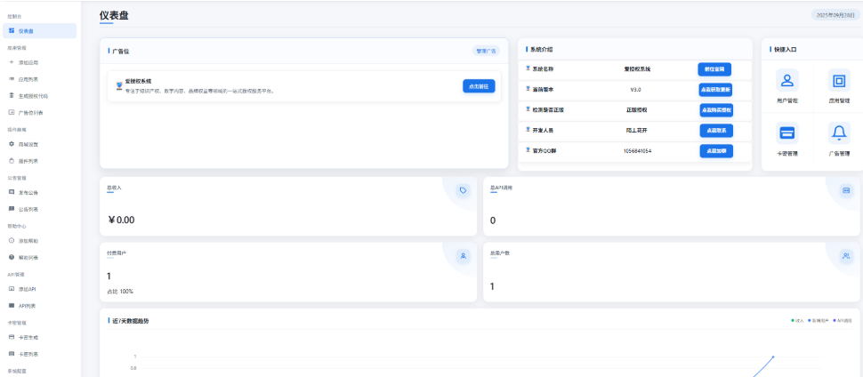The height and width of the screenshot is (377, 863).
Task: Click the 广告管理 bell icon
Action: click(x=838, y=134)
